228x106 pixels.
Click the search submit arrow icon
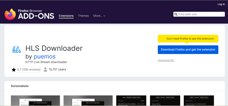coord(222,14)
